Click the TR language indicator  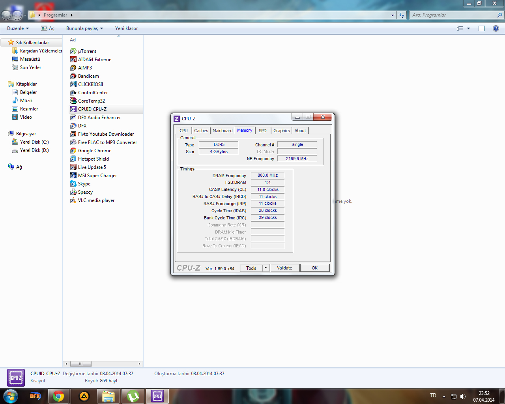click(433, 395)
